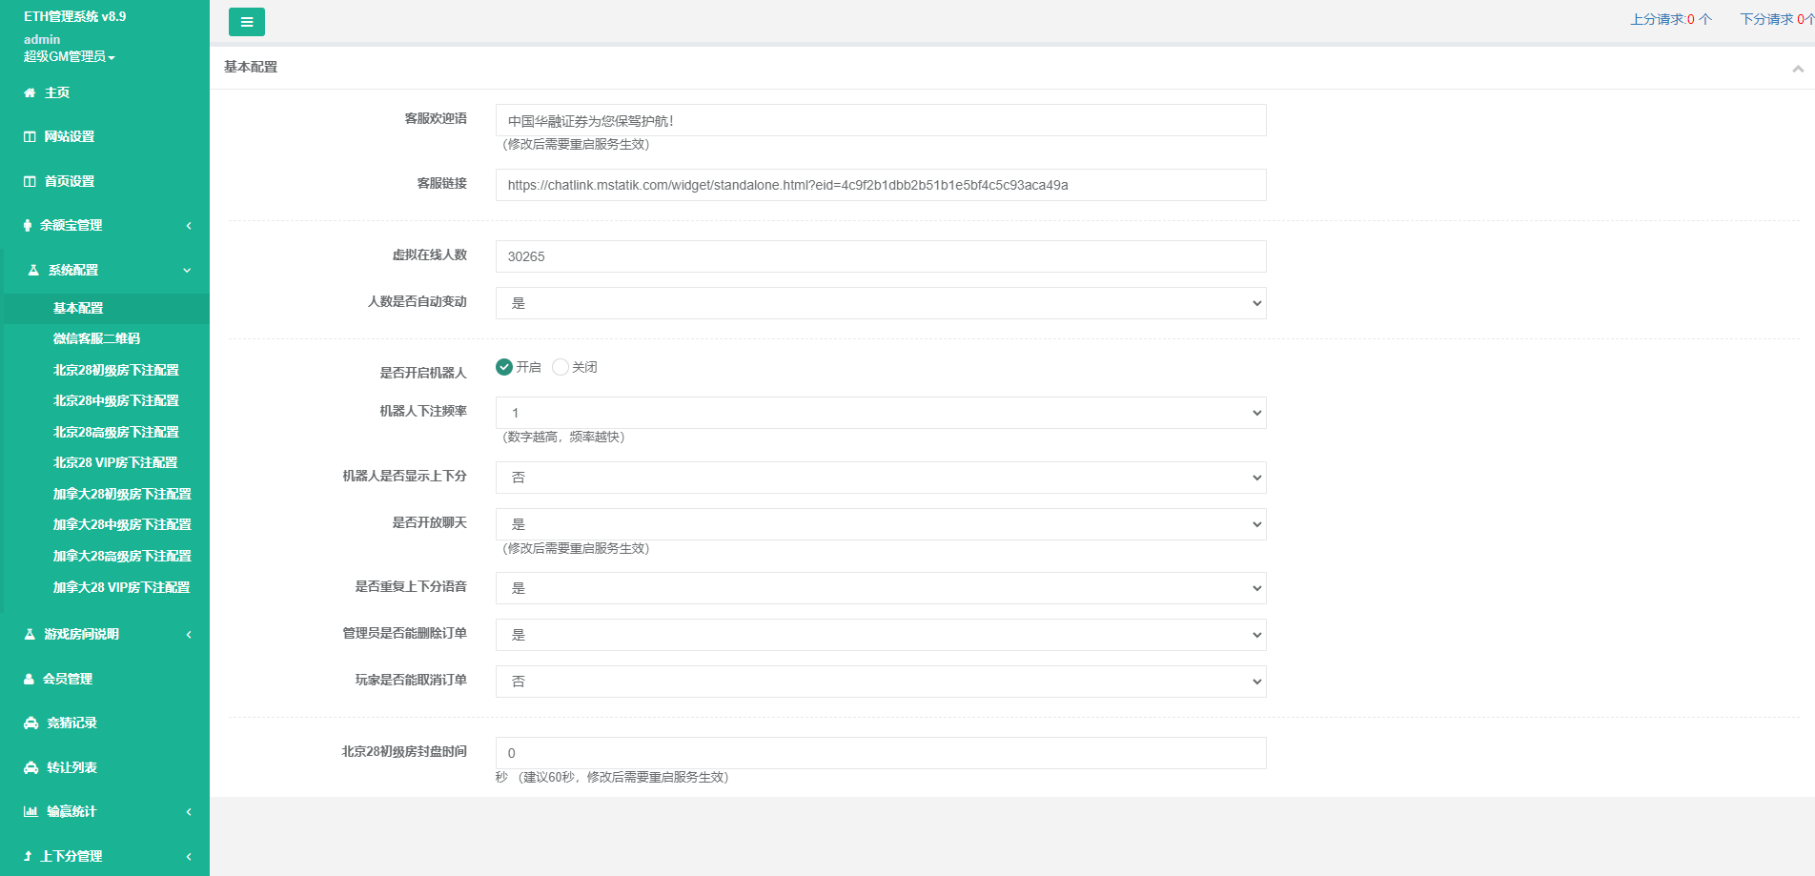Select the 开启 robot radio option
The height and width of the screenshot is (876, 1815).
point(504,367)
